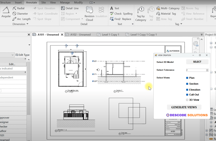Select the Section 3 viewport drawing
216x141 pixels.
(119, 72)
